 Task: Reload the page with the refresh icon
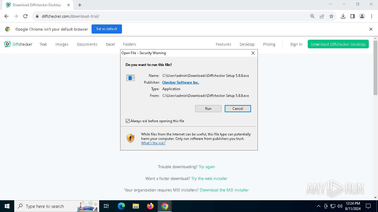pos(25,16)
